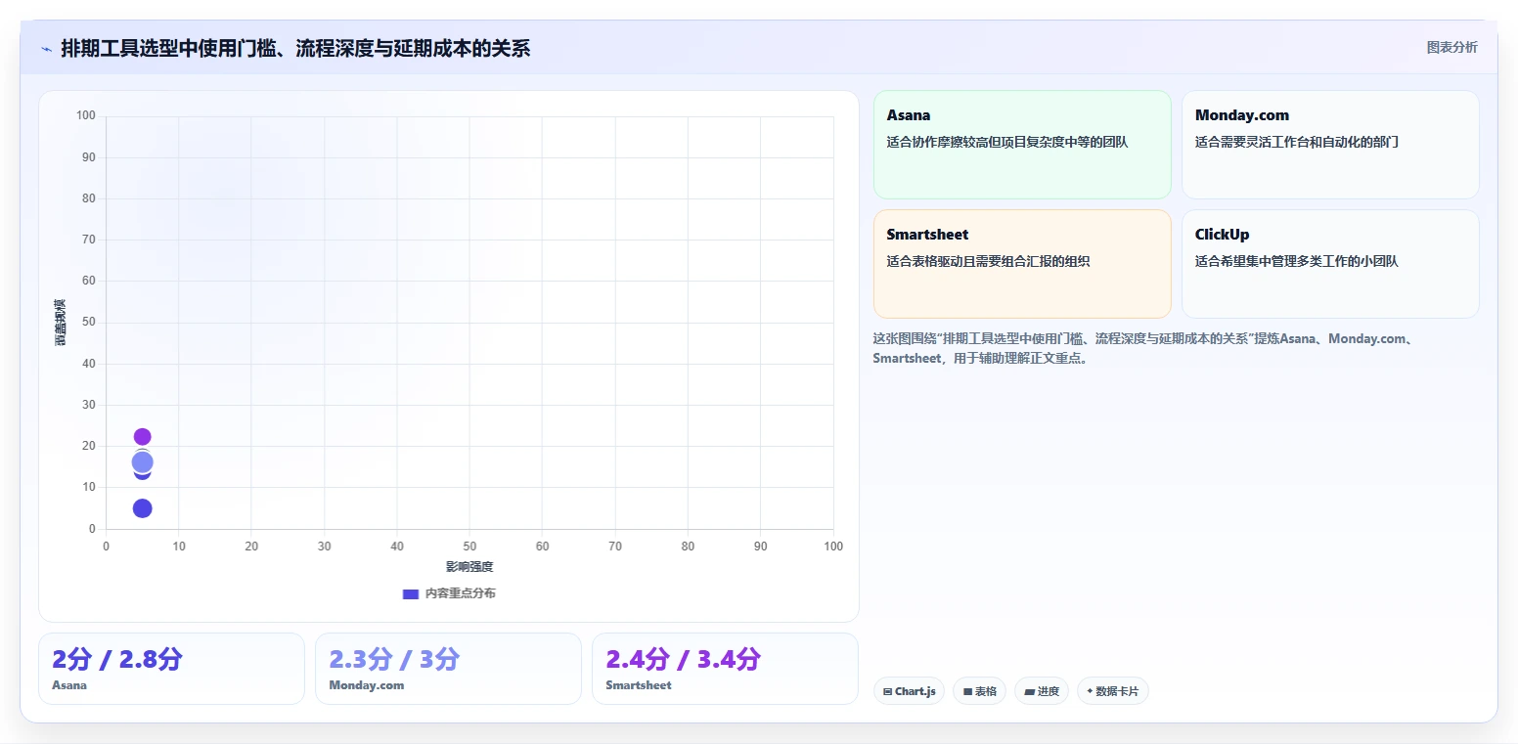This screenshot has width=1518, height=744.
Task: Click the chart title 排期工具选型中使用门槛
Action: (295, 48)
